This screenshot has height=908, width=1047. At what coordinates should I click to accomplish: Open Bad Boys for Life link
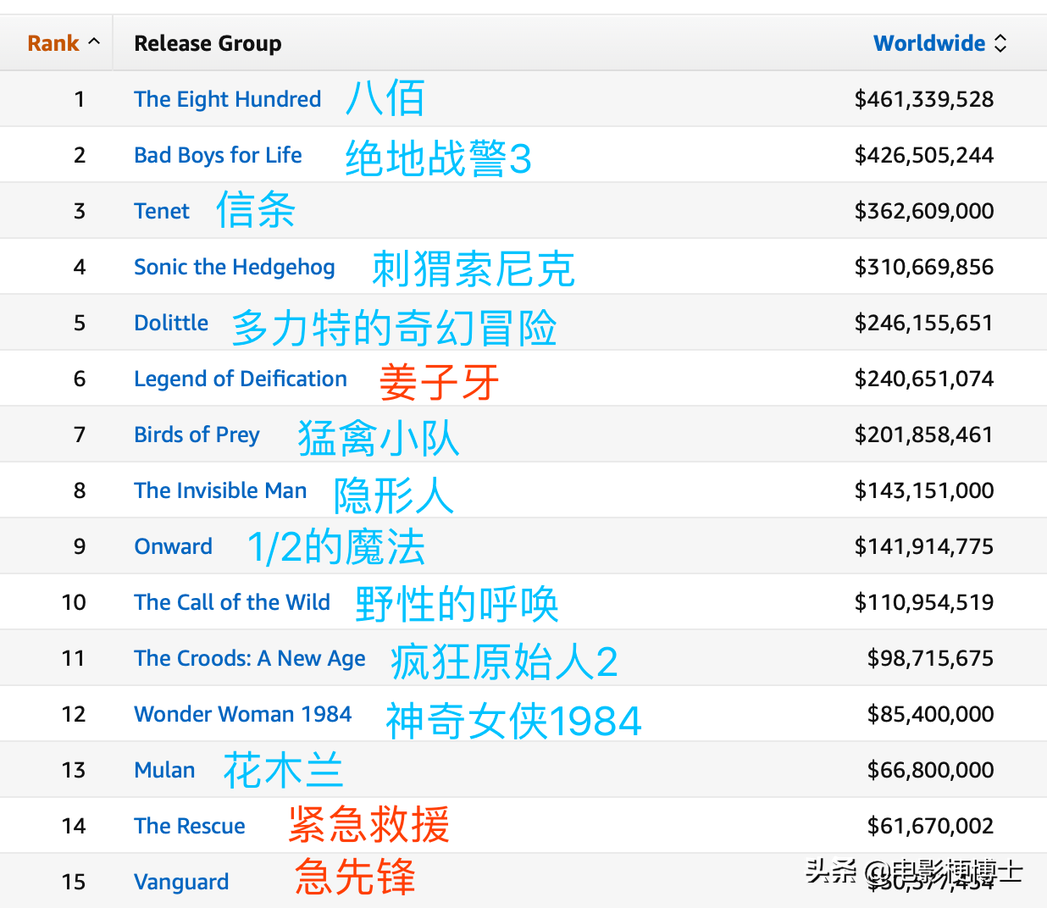pyautogui.click(x=218, y=155)
